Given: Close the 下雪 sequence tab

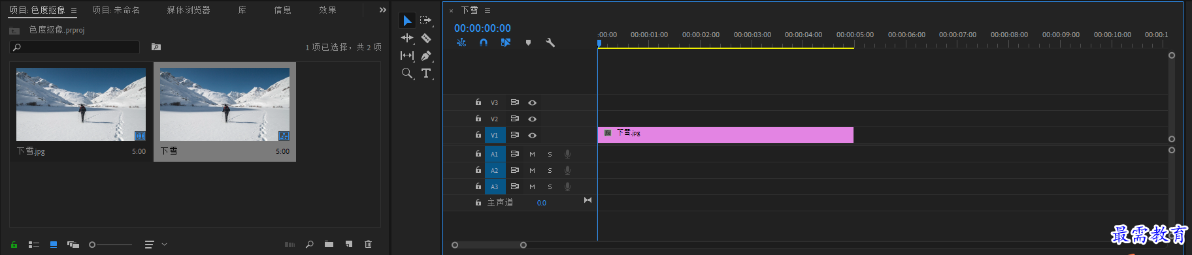Looking at the screenshot, I should click(x=451, y=10).
